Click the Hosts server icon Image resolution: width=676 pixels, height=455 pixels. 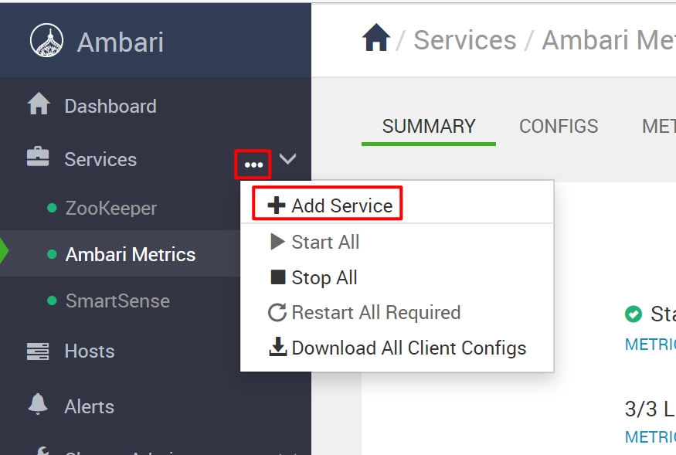tap(38, 351)
